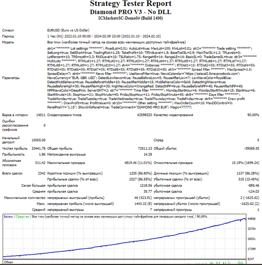Click the chart axis value 26551

tap(251, 239)
